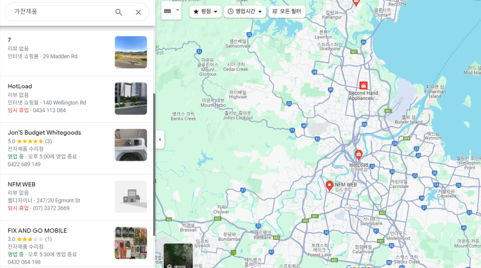Click phone number 0434 113 084

coord(49,110)
